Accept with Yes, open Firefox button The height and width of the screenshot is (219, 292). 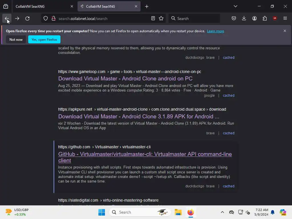point(44,39)
